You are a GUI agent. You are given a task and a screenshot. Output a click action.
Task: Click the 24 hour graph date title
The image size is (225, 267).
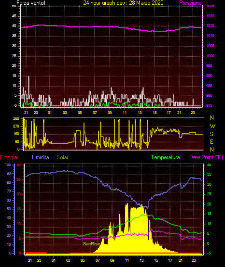pos(123,3)
